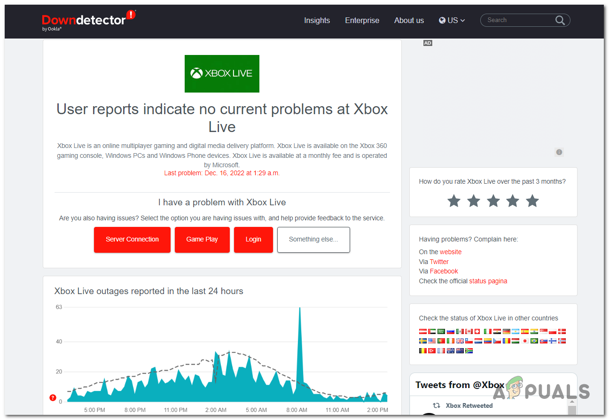Select the Russia flag
The image size is (609, 420).
[451, 331]
